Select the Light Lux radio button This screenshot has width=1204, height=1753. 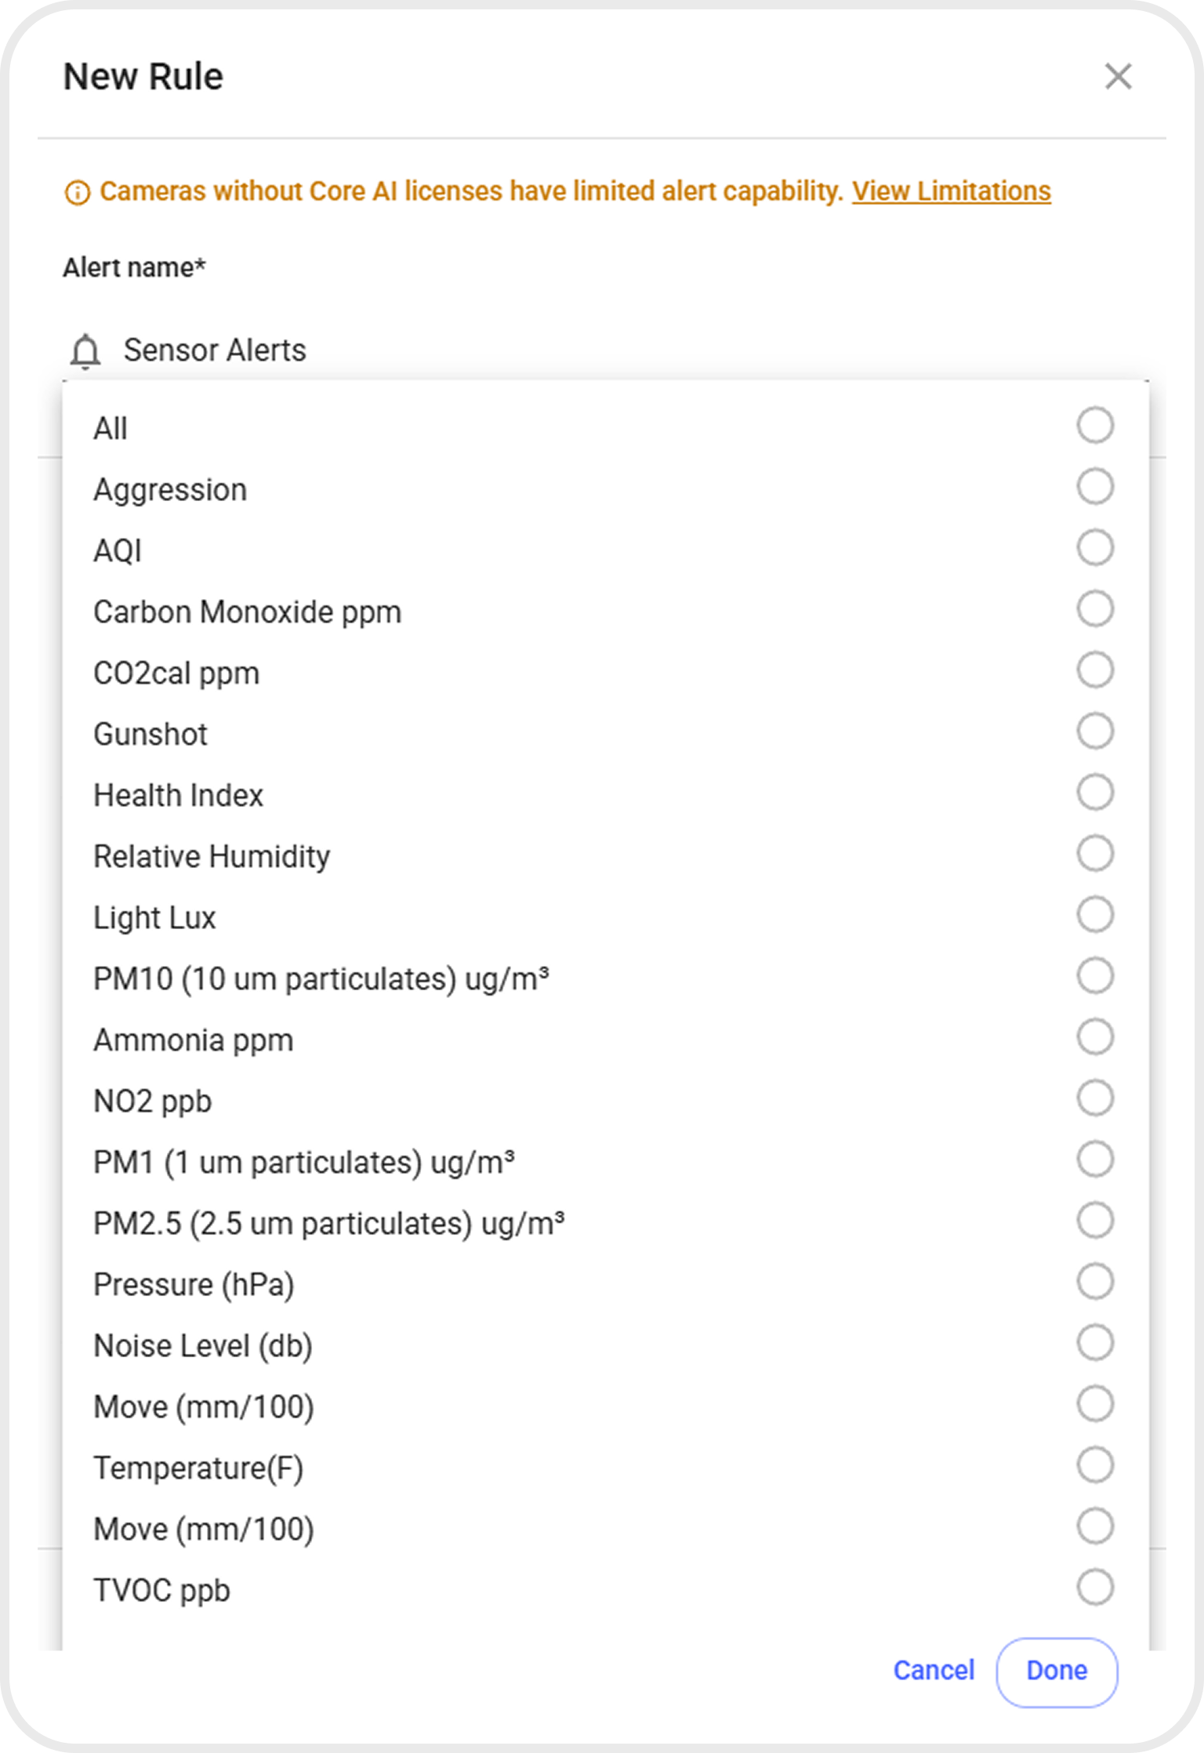[x=1094, y=915]
